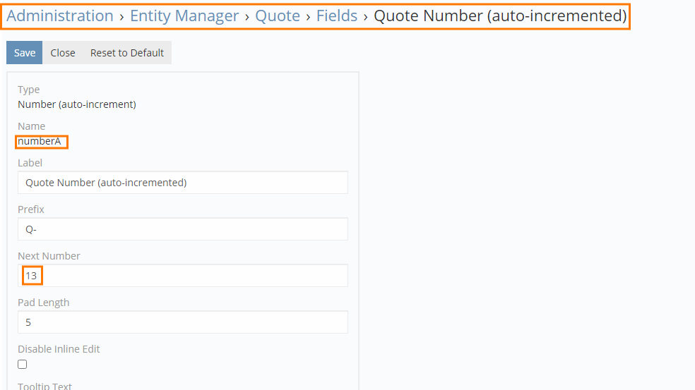695x390 pixels.
Task: Focus the Label text input
Action: 182,183
